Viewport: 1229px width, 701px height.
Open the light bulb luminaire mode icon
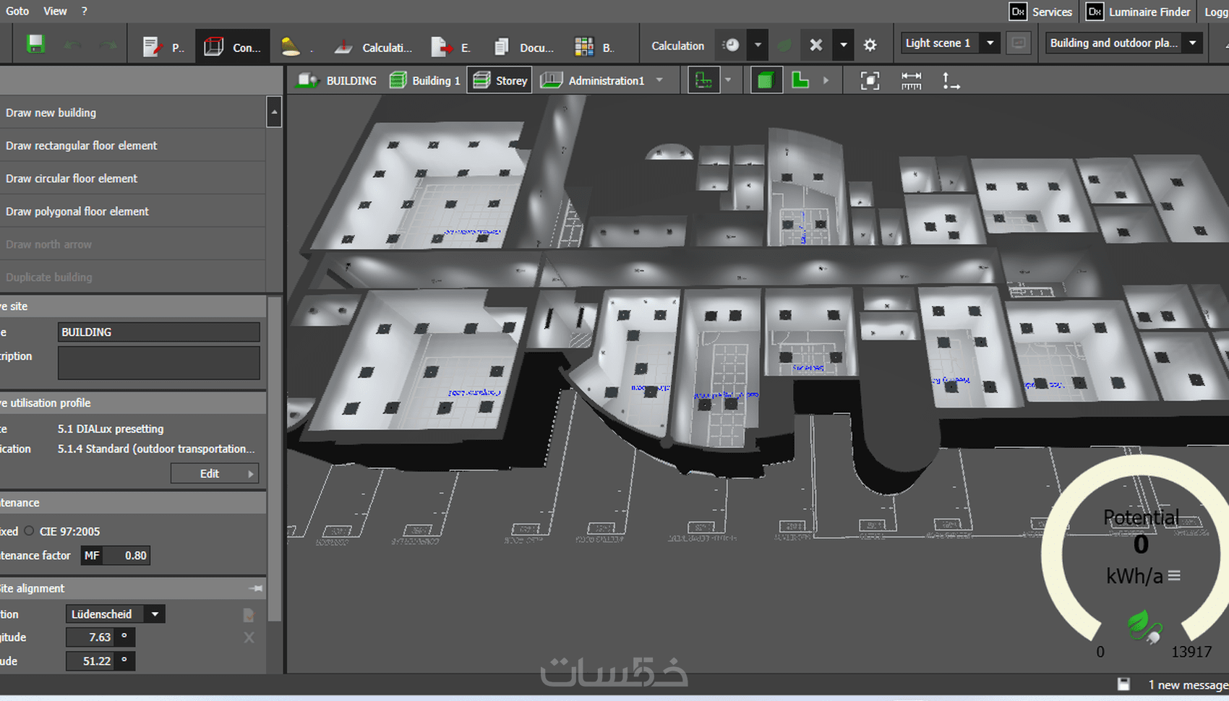(x=291, y=46)
